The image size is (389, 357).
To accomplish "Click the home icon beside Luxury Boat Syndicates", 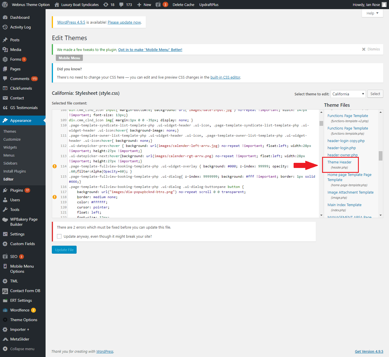I will 57,5.
